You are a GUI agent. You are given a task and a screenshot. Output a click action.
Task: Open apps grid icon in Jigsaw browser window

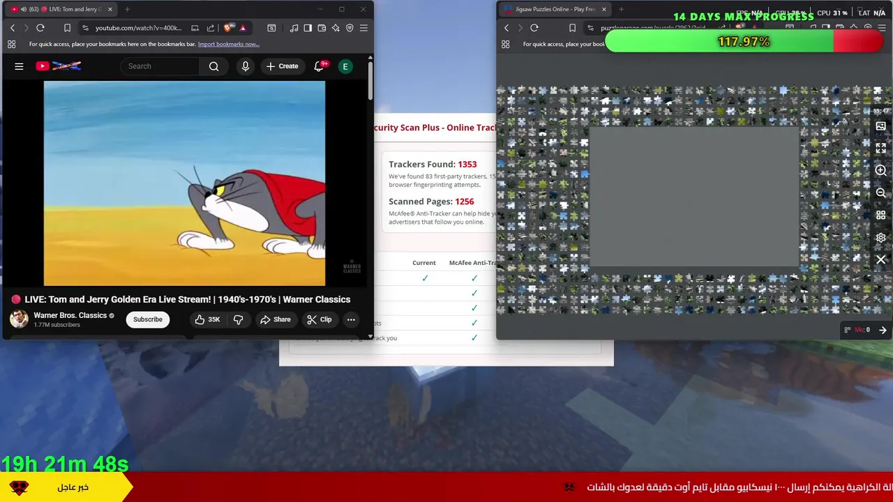click(506, 44)
